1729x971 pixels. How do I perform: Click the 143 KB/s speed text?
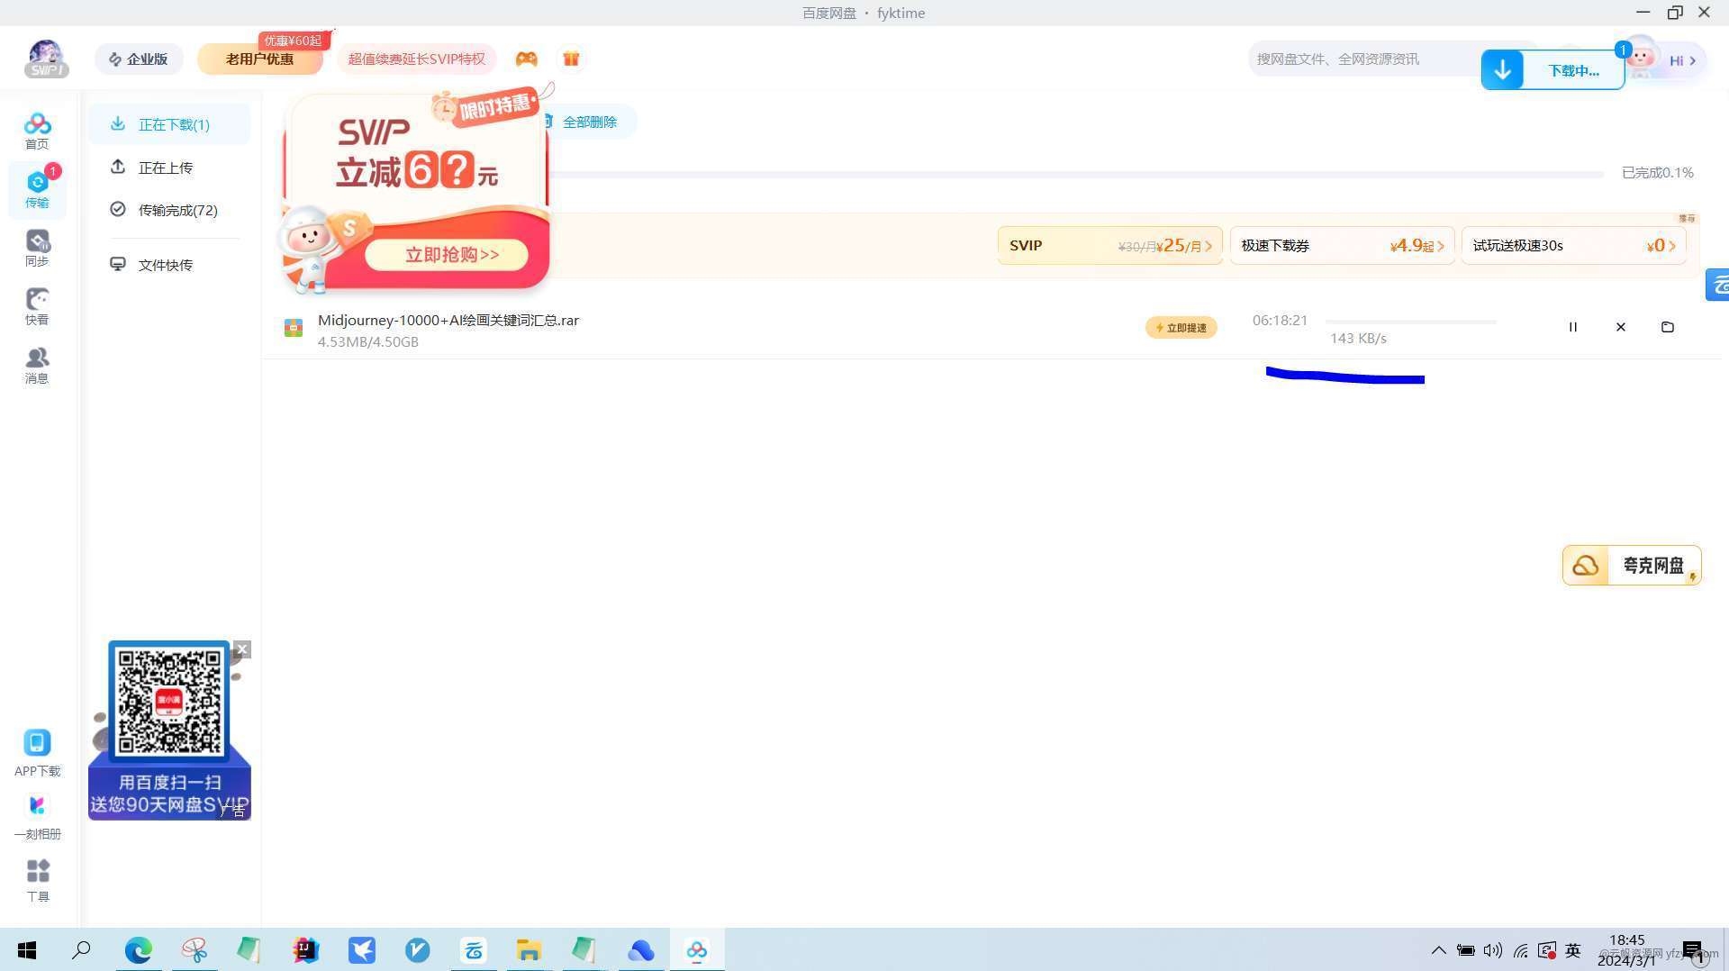pyautogui.click(x=1358, y=338)
